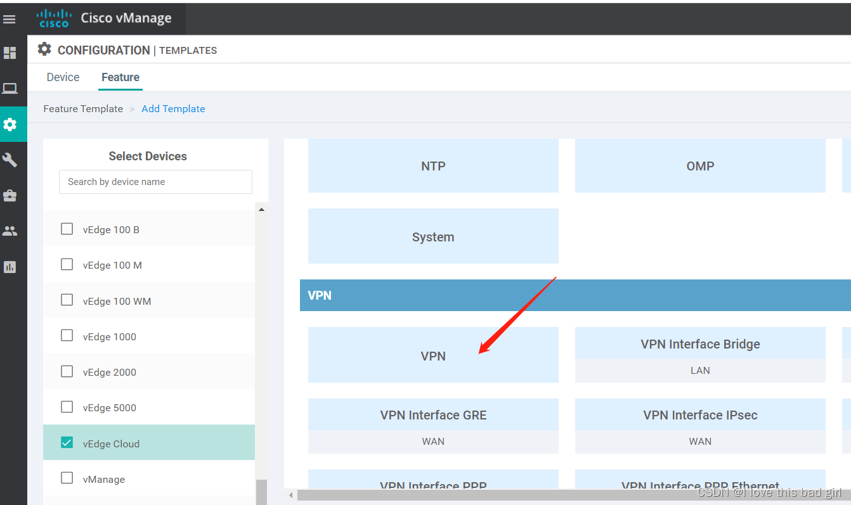The height and width of the screenshot is (505, 851).
Task: Click the device list scroll-up arrow
Action: point(261,210)
